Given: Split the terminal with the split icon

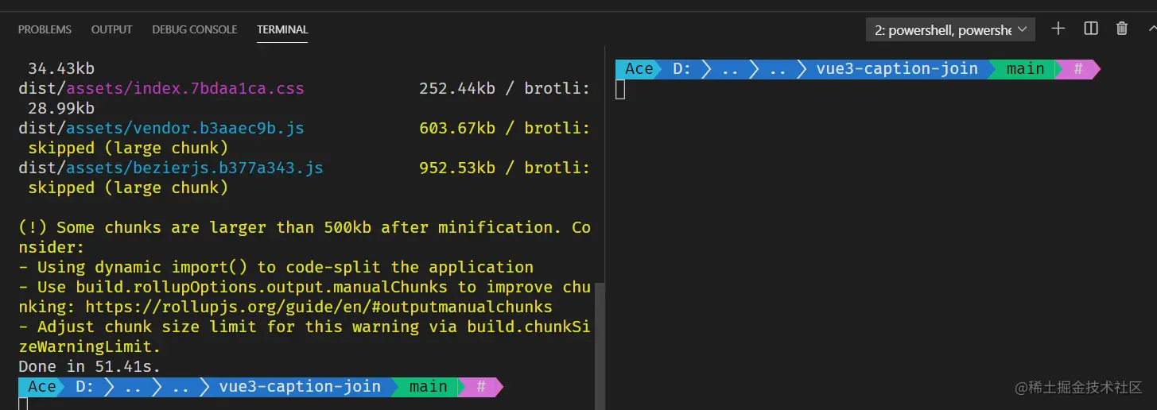Looking at the screenshot, I should point(1091,29).
